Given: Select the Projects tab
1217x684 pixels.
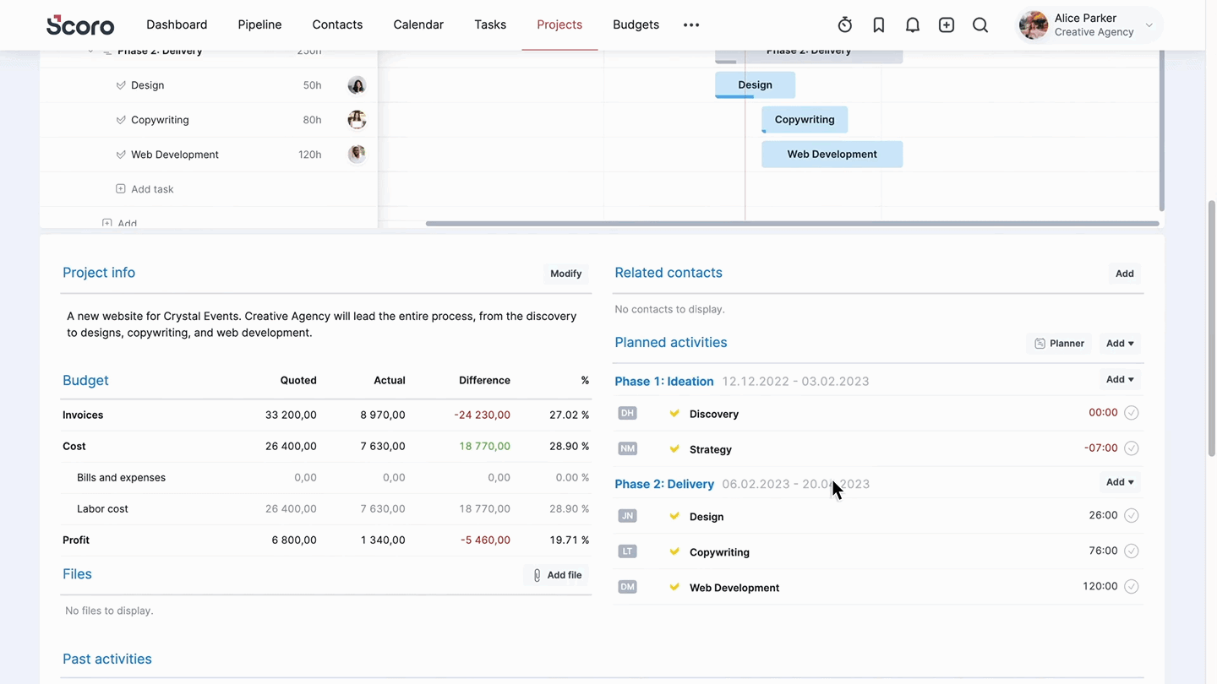Looking at the screenshot, I should click(559, 24).
